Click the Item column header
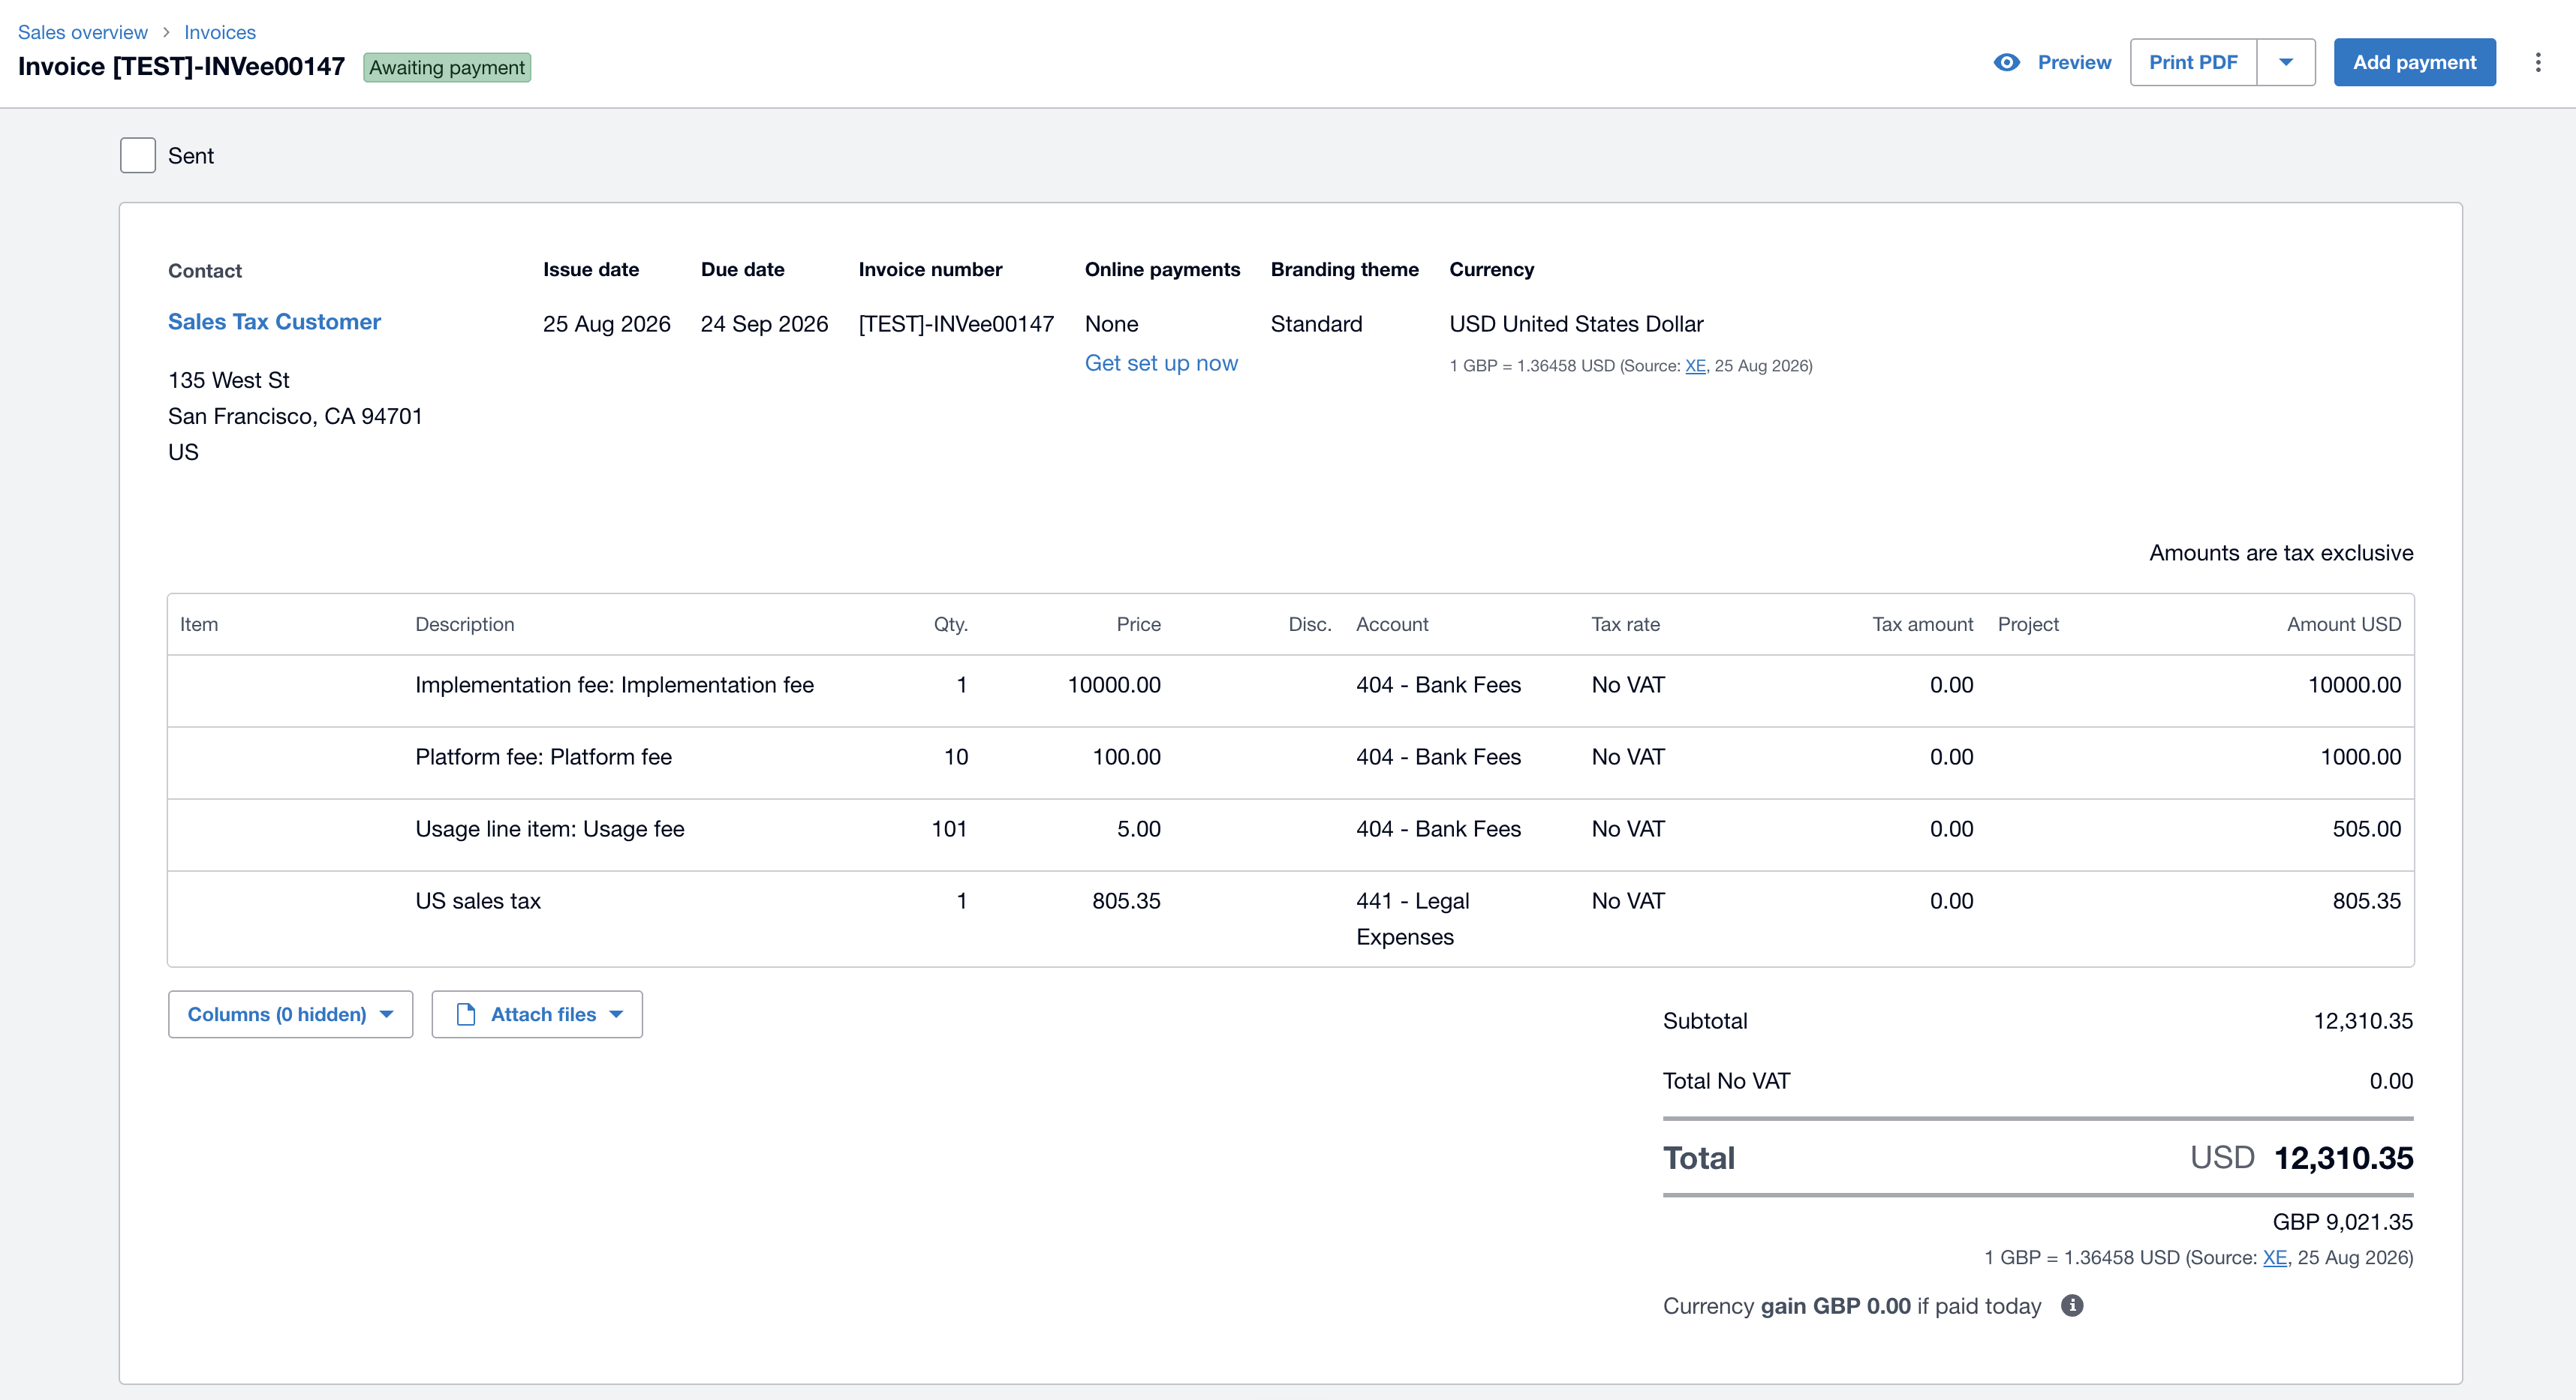 199,624
